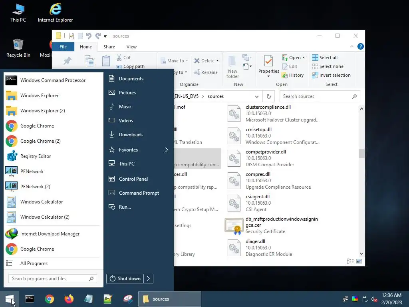This screenshot has width=409, height=307.
Task: Click Rename in the ribbon
Action: 206,72
